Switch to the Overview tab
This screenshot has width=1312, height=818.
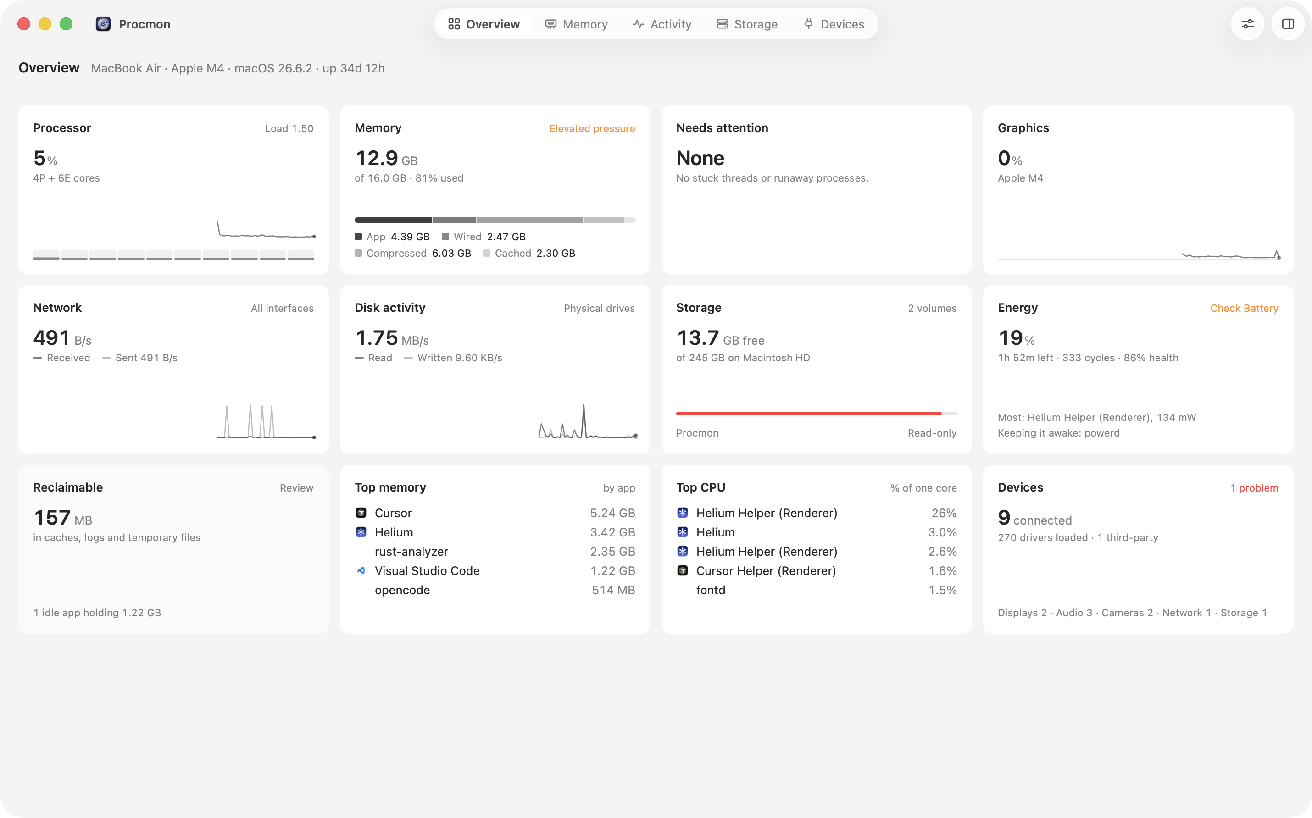[484, 24]
